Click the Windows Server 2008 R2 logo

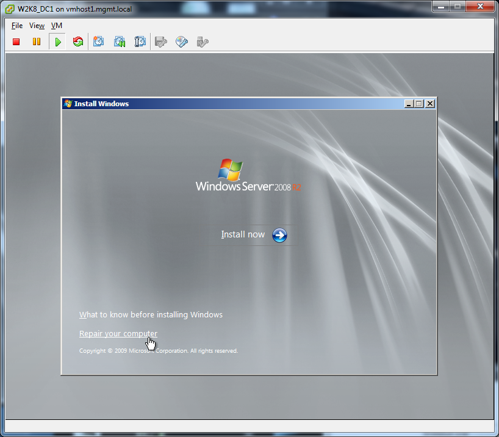click(248, 175)
